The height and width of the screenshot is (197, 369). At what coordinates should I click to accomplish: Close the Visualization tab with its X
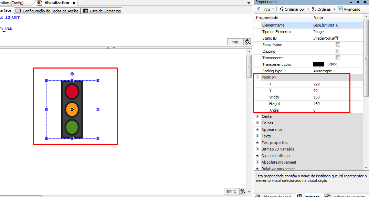click(x=74, y=3)
